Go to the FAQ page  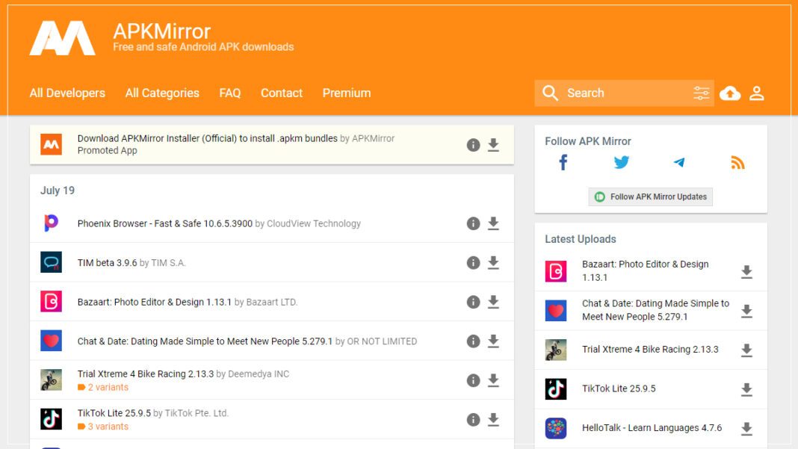pyautogui.click(x=230, y=93)
